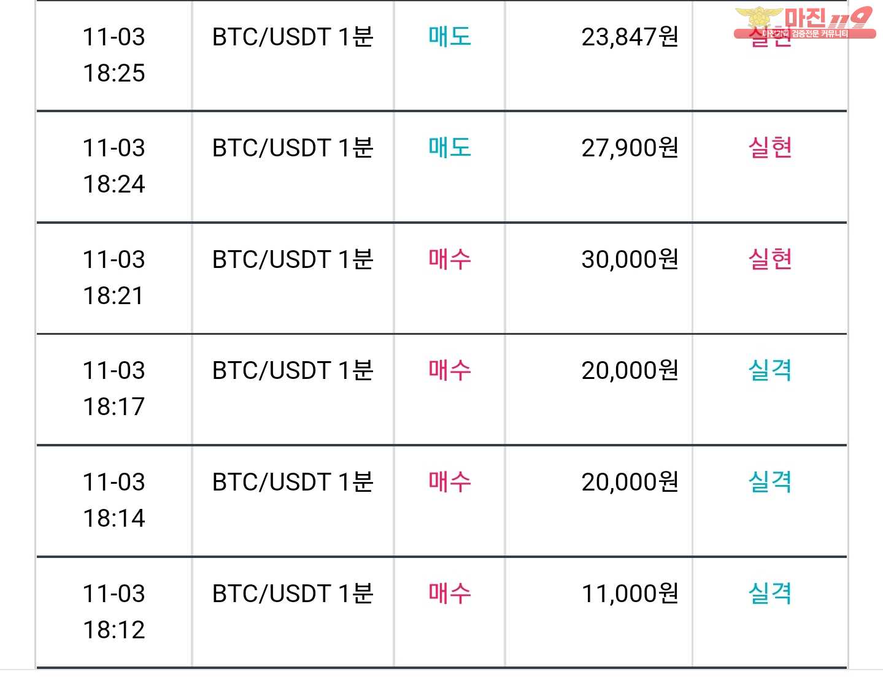883x680 pixels.
Task: Click 실격 result in 18:12 row
Action: coord(770,594)
